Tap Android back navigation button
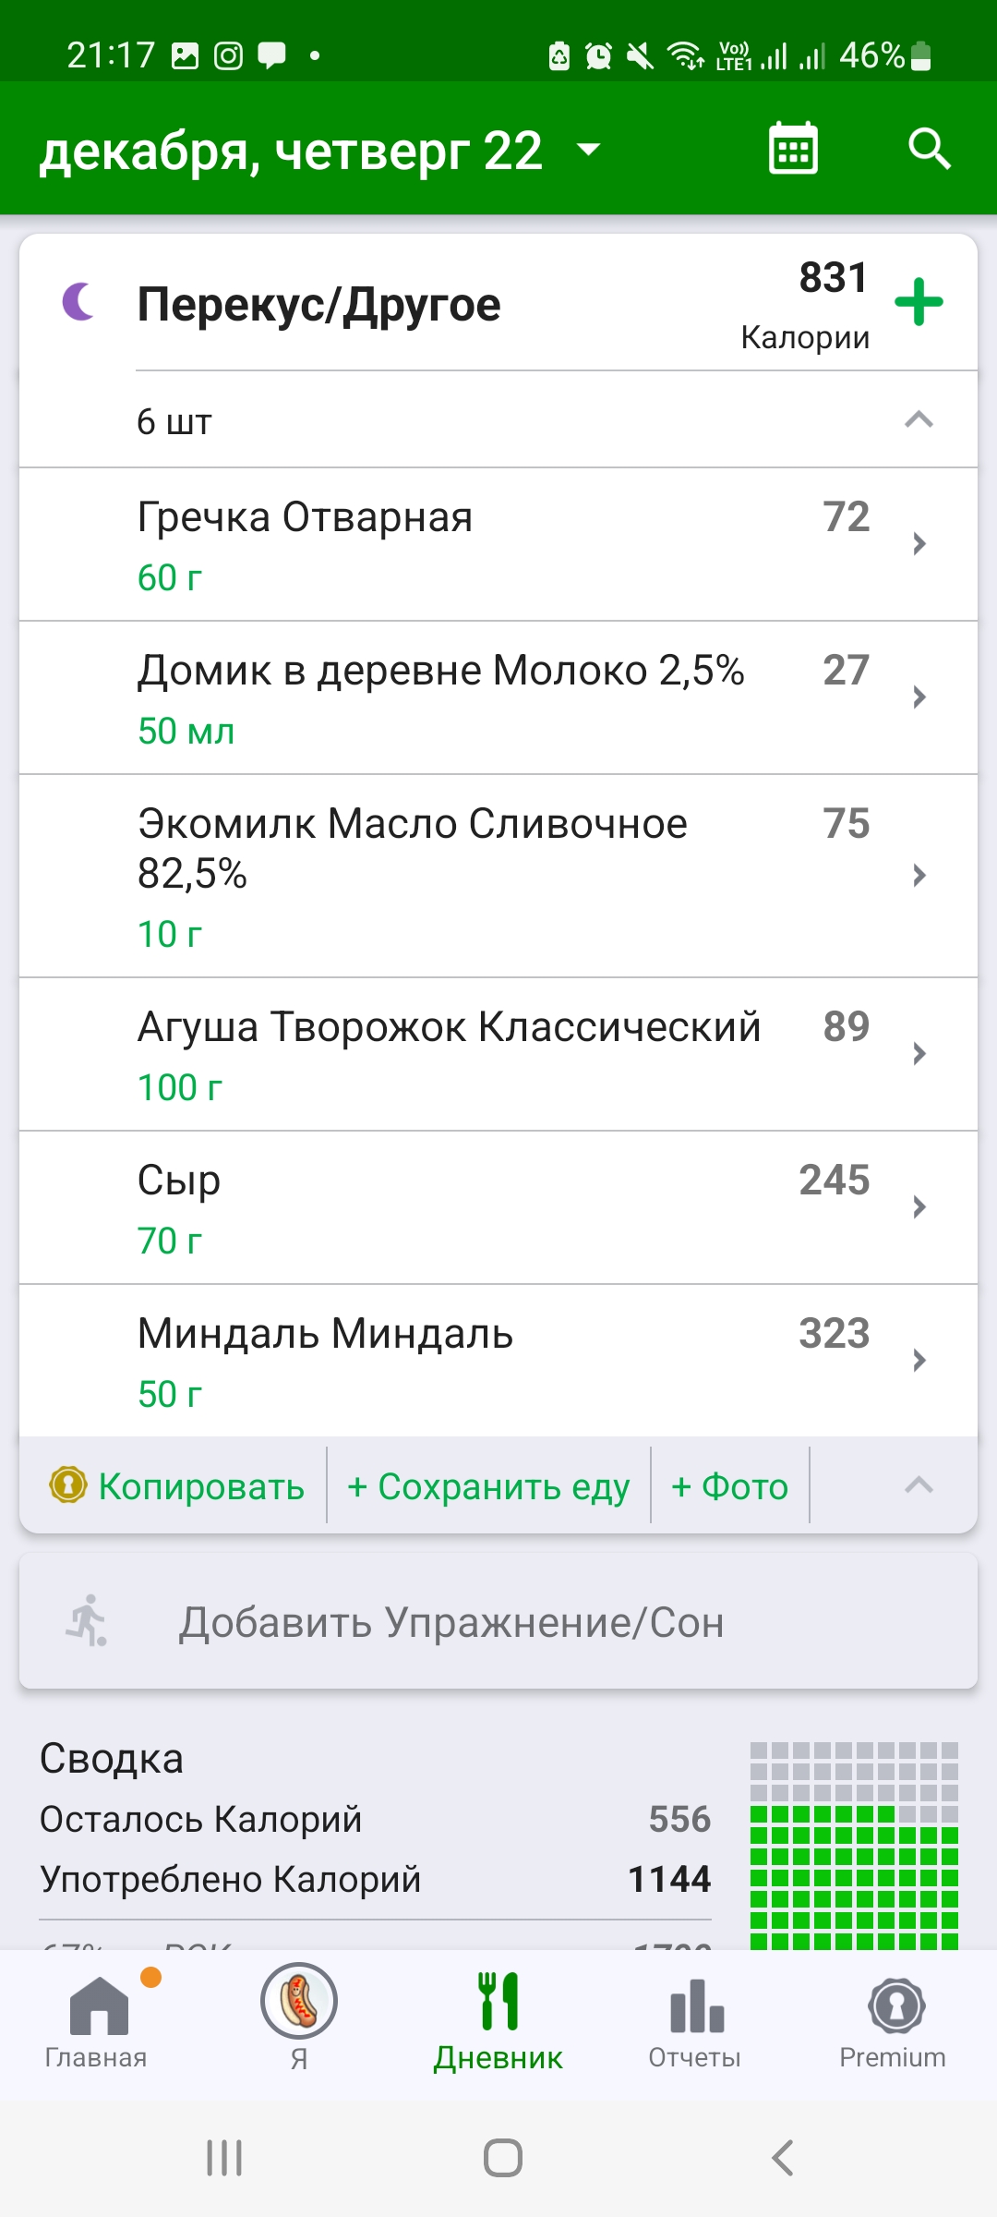This screenshot has height=2217, width=997. point(782,2158)
